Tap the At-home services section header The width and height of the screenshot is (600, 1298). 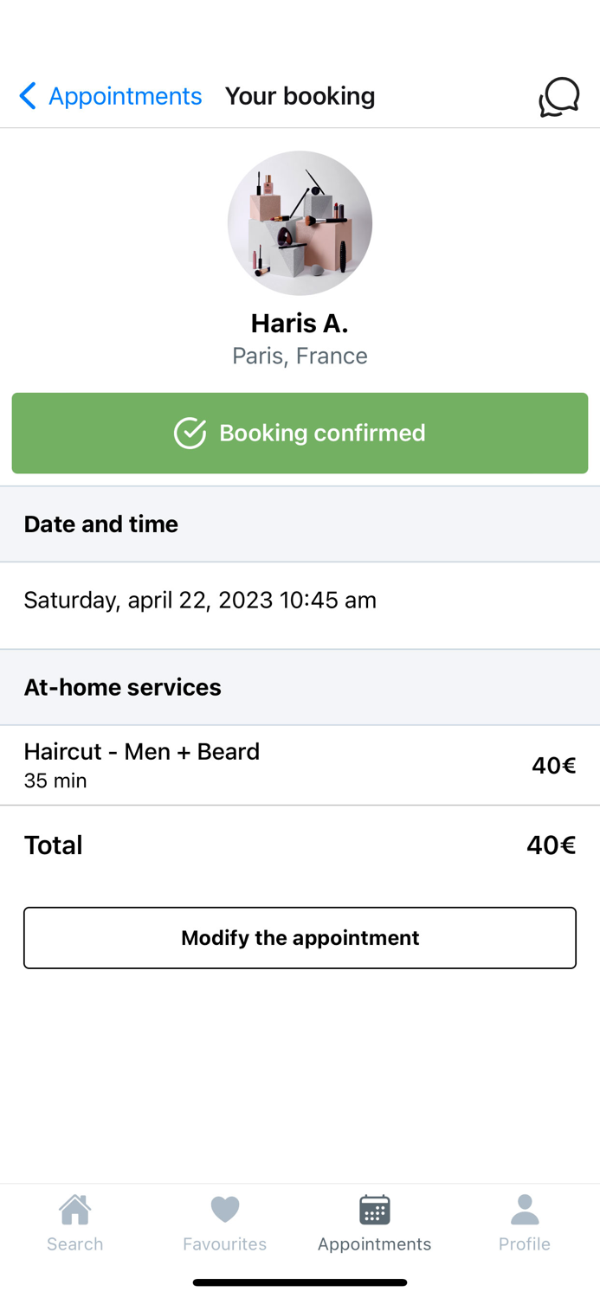pos(123,687)
